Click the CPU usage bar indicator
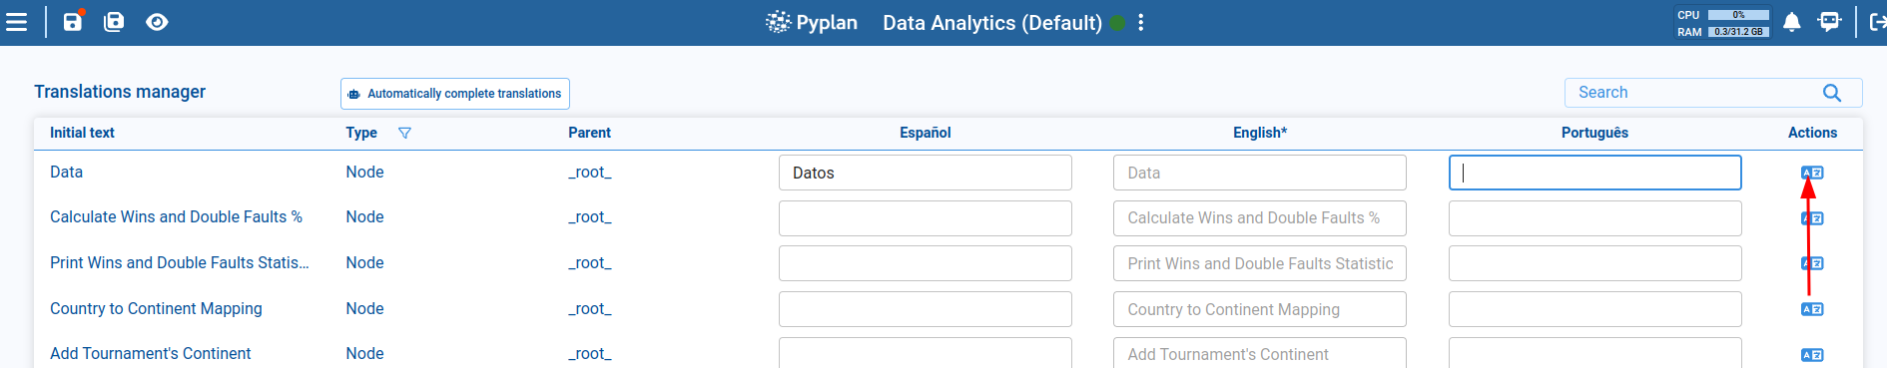This screenshot has width=1887, height=368. point(1738,15)
